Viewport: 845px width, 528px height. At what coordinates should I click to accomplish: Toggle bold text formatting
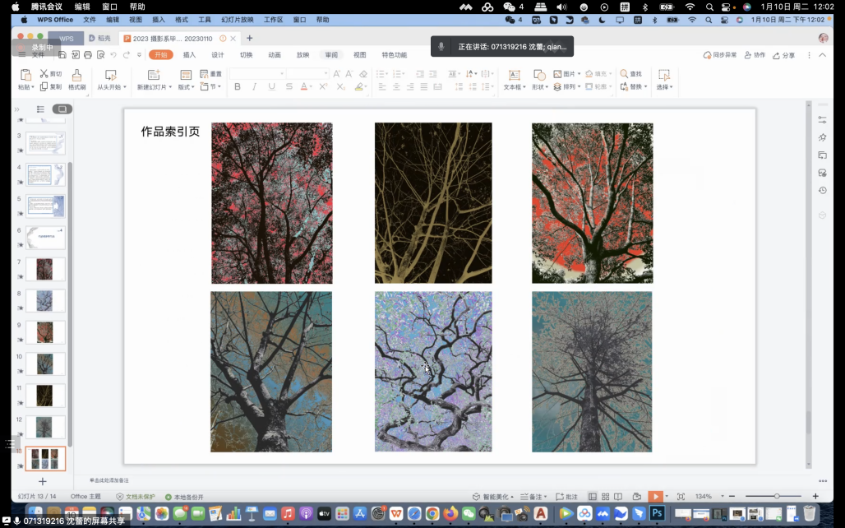[x=238, y=87]
